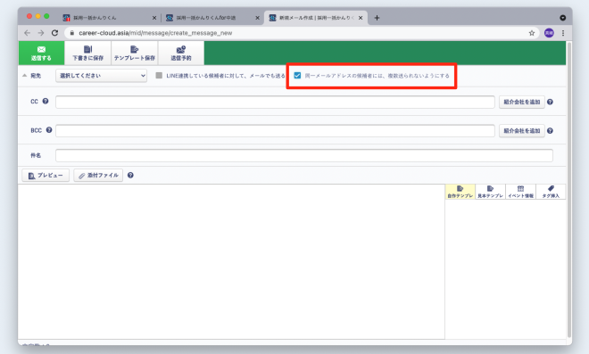The width and height of the screenshot is (589, 354).
Task: Open help icon next to 添付ファイル
Action: pyautogui.click(x=130, y=175)
